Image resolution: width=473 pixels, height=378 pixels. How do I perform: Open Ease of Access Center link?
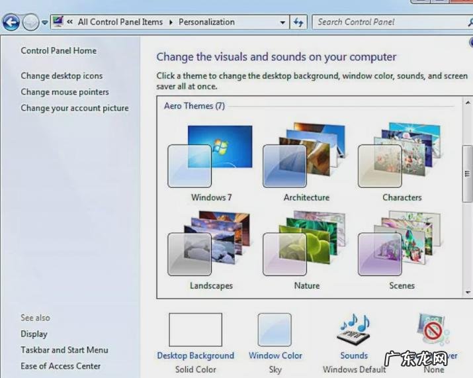pyautogui.click(x=61, y=366)
